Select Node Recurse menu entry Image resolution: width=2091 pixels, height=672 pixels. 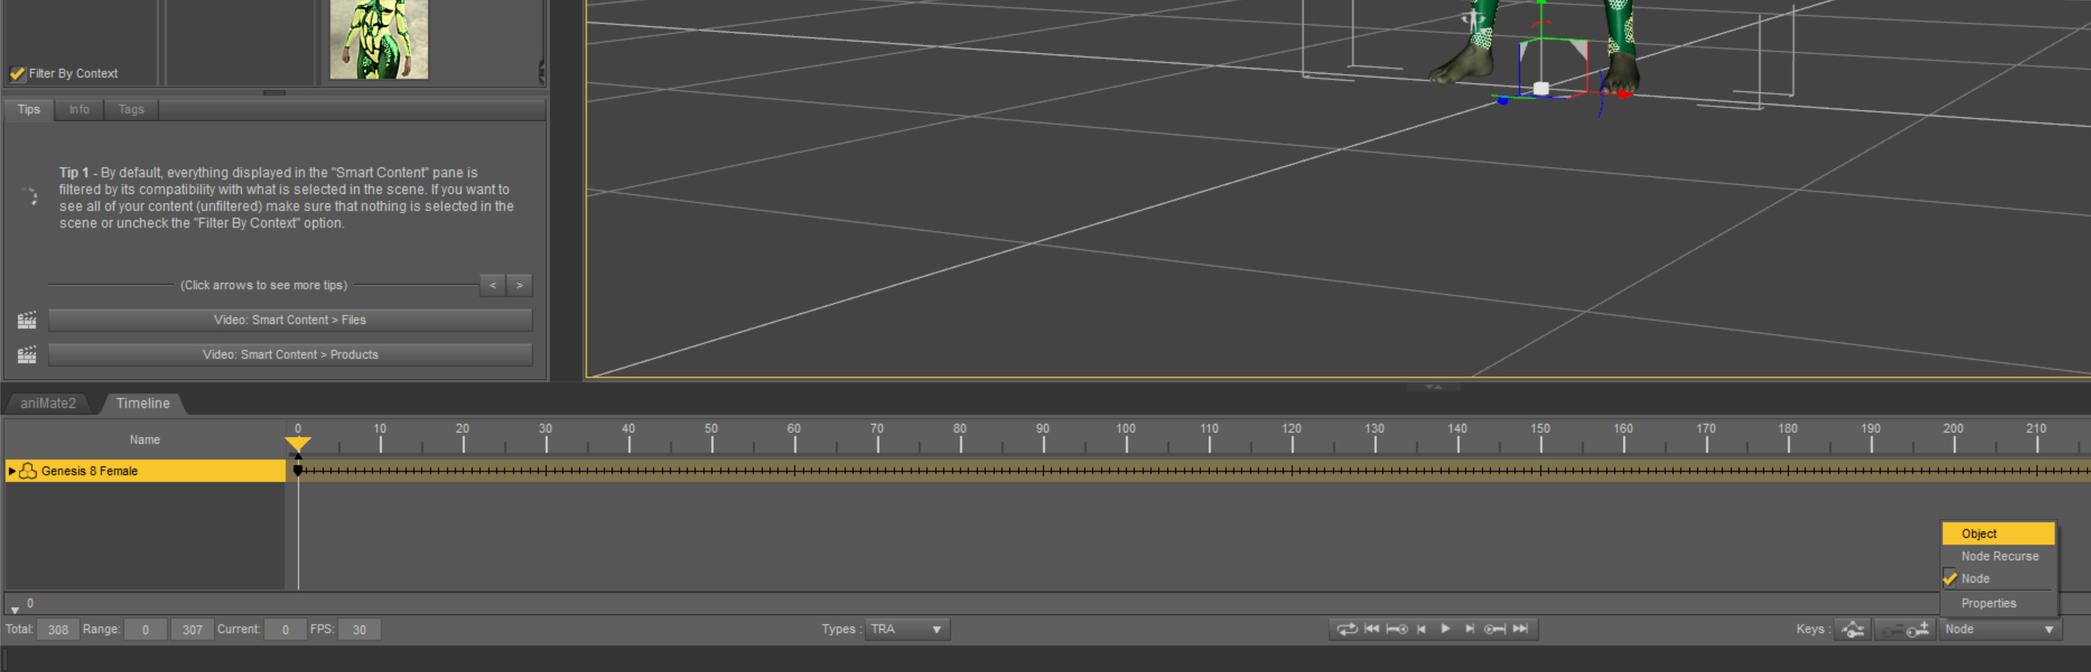click(1998, 557)
